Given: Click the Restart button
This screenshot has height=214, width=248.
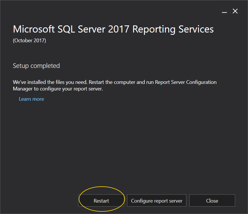Looking at the screenshot, I should point(101,201).
